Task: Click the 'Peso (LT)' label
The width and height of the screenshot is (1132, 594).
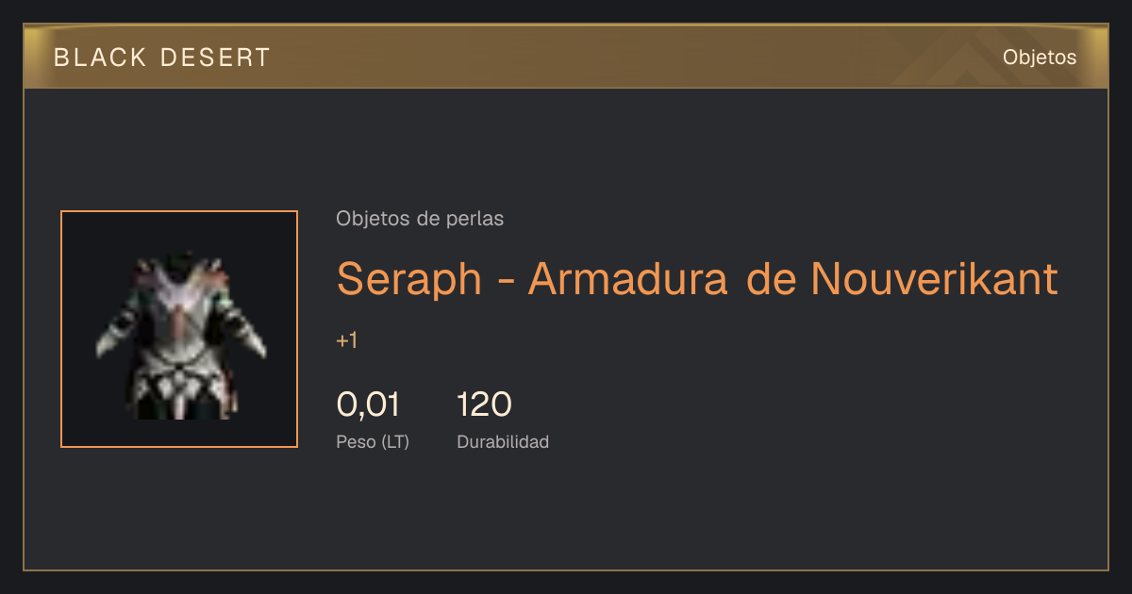Action: click(x=373, y=442)
